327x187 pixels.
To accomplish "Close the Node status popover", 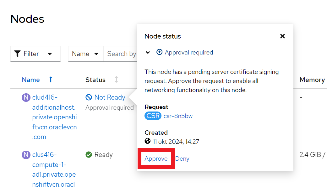I will pos(282,36).
